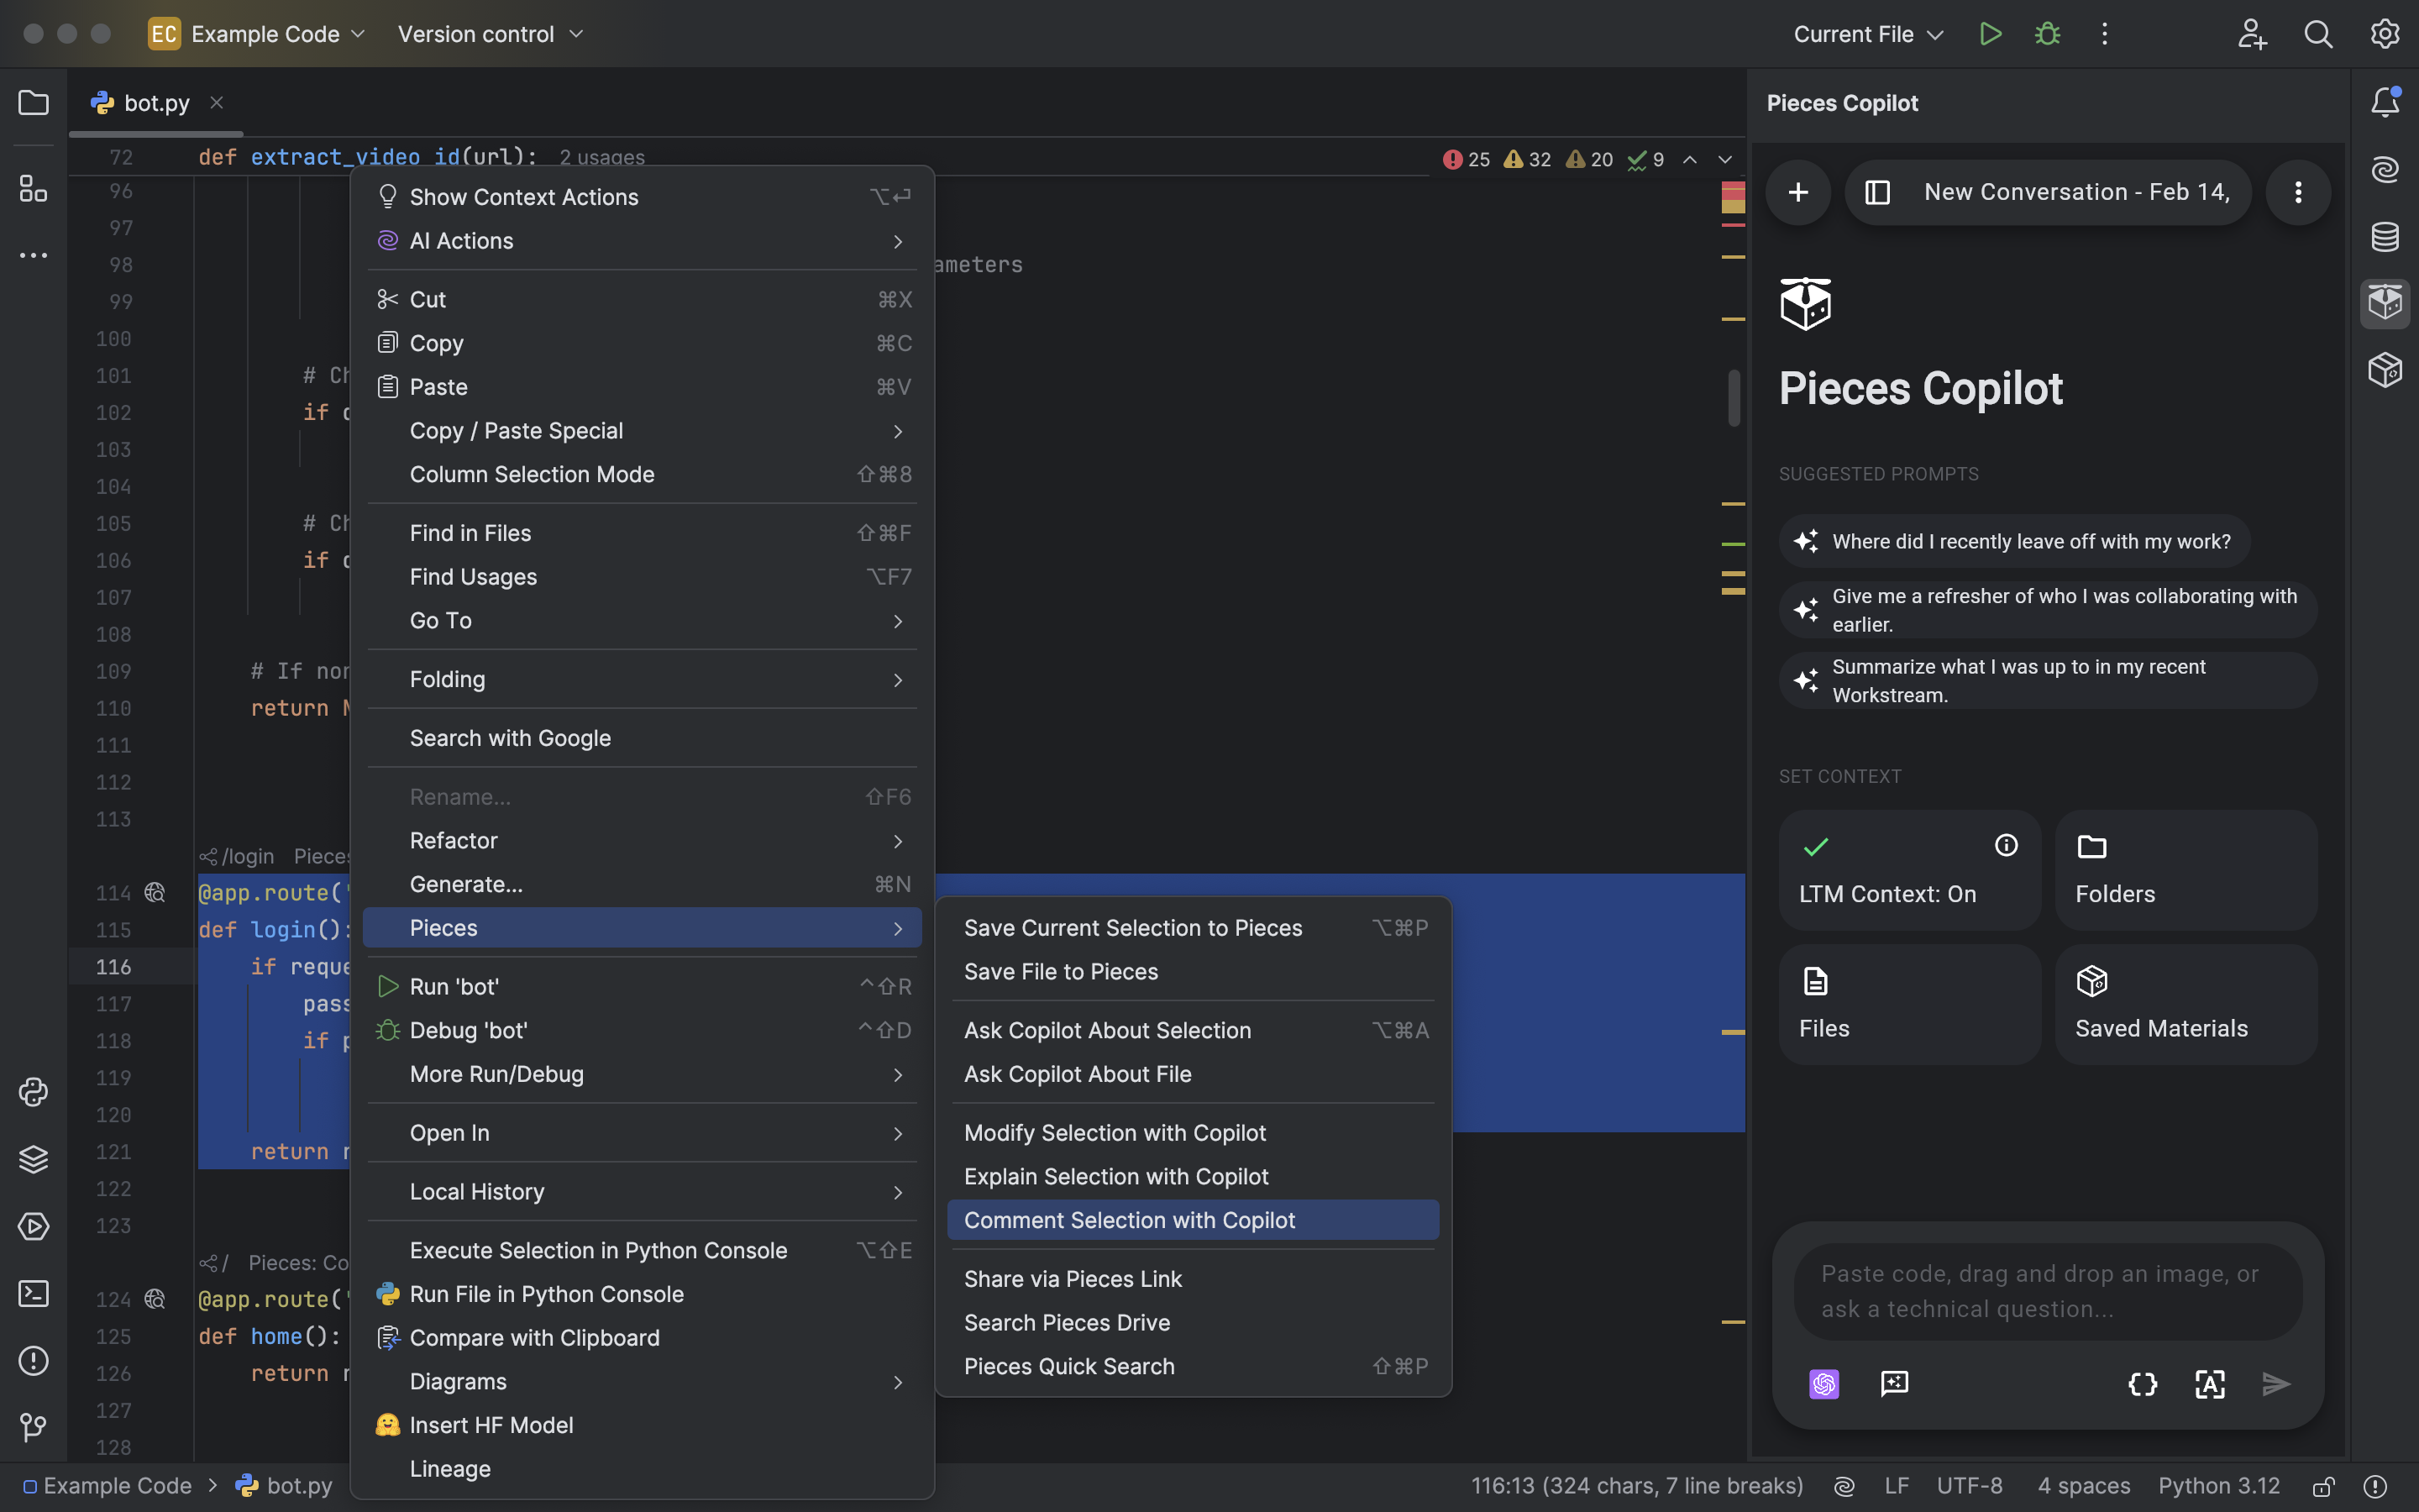This screenshot has width=2419, height=1512.
Task: Open the Saved Materials context card
Action: (x=2186, y=1004)
